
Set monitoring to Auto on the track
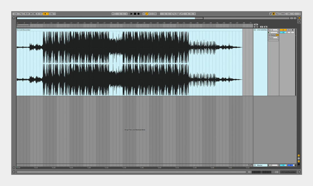(x=273, y=35)
